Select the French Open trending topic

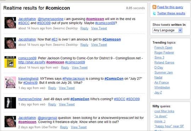(163, 48)
